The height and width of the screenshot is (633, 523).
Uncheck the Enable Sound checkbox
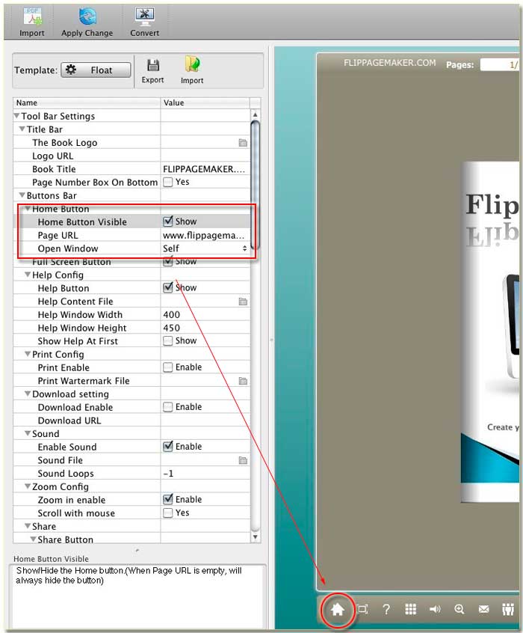tap(168, 447)
